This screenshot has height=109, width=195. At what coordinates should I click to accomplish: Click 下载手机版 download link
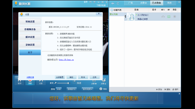[x=101, y=5]
